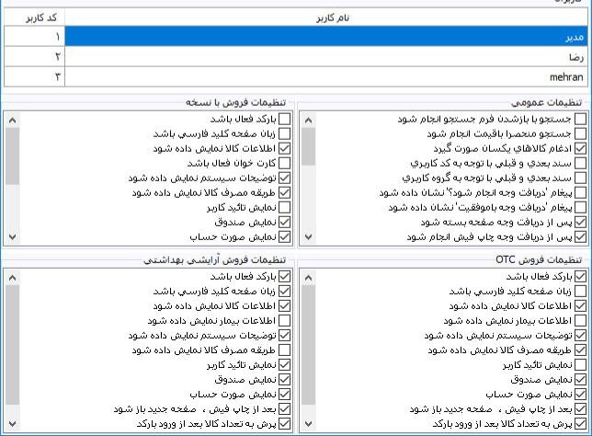Click down arrow of تنظیمات عمومی scrollbar
Screen dimensions: 592x436
coord(309,237)
